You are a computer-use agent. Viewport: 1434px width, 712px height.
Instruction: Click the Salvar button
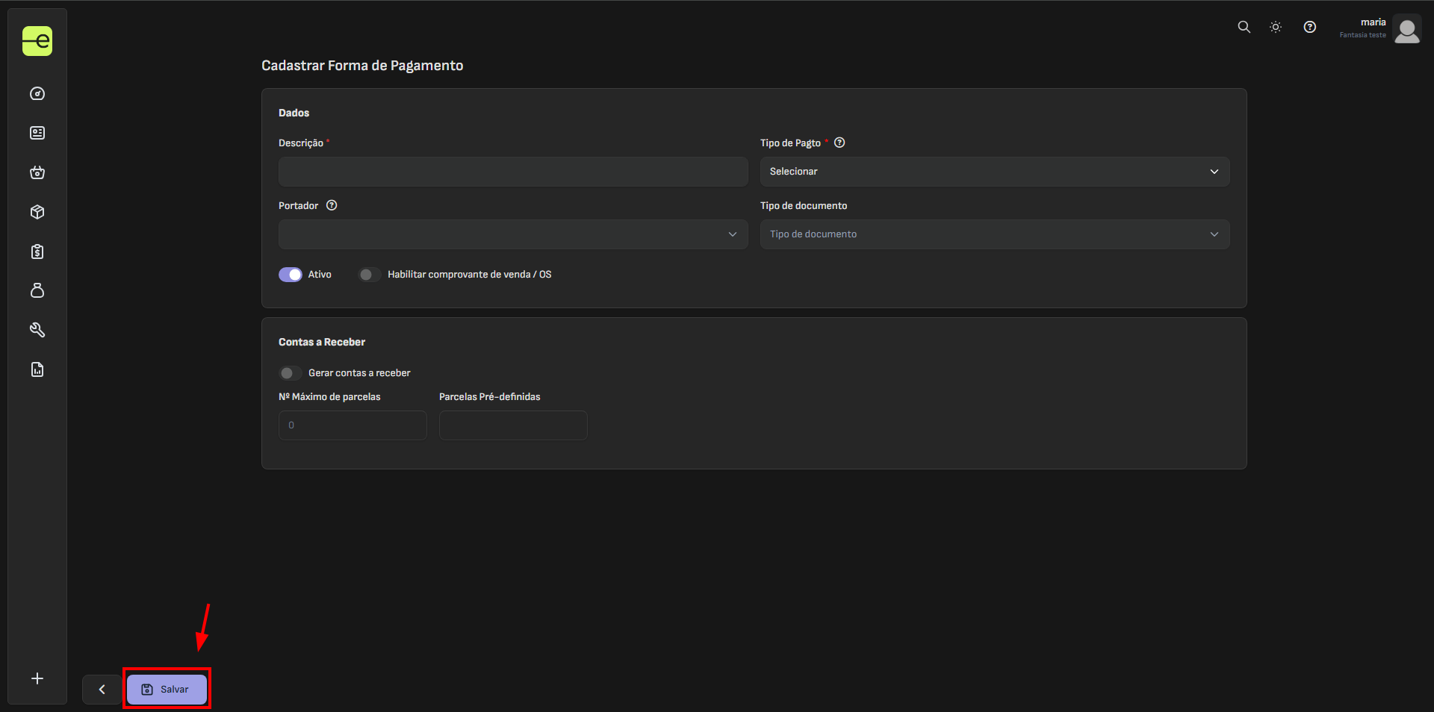(x=167, y=690)
